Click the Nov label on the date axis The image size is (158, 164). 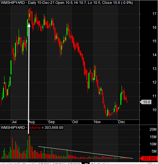(97, 122)
